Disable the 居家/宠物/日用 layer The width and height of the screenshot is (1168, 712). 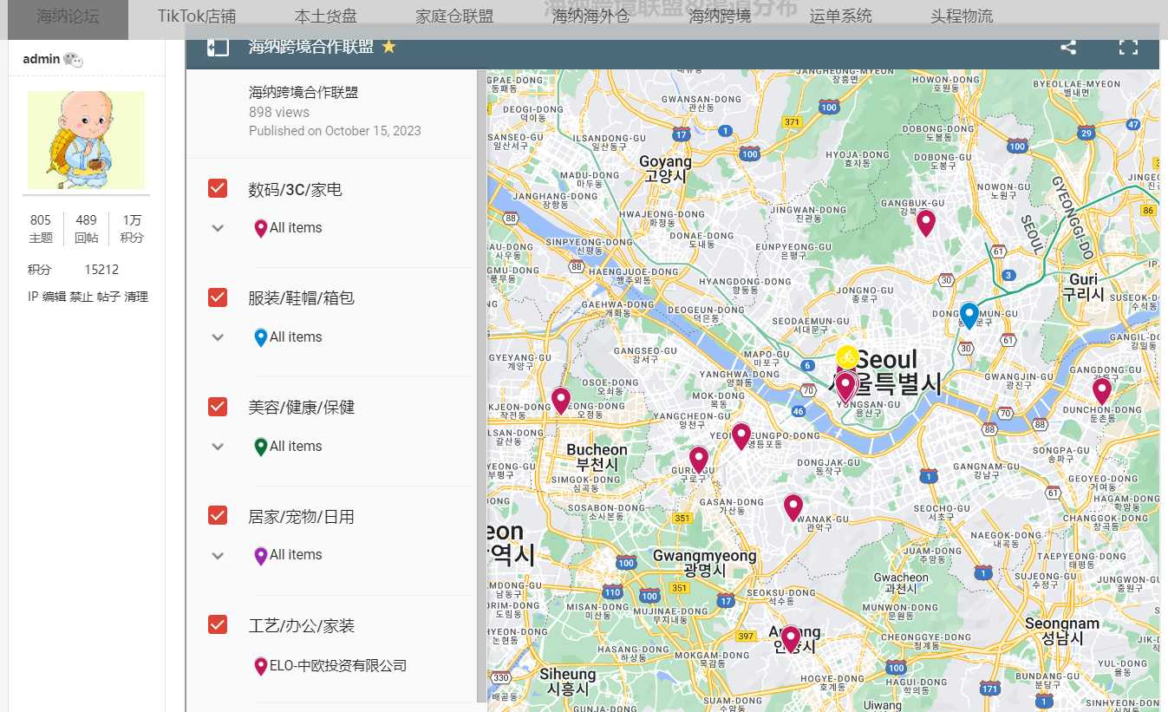[218, 515]
